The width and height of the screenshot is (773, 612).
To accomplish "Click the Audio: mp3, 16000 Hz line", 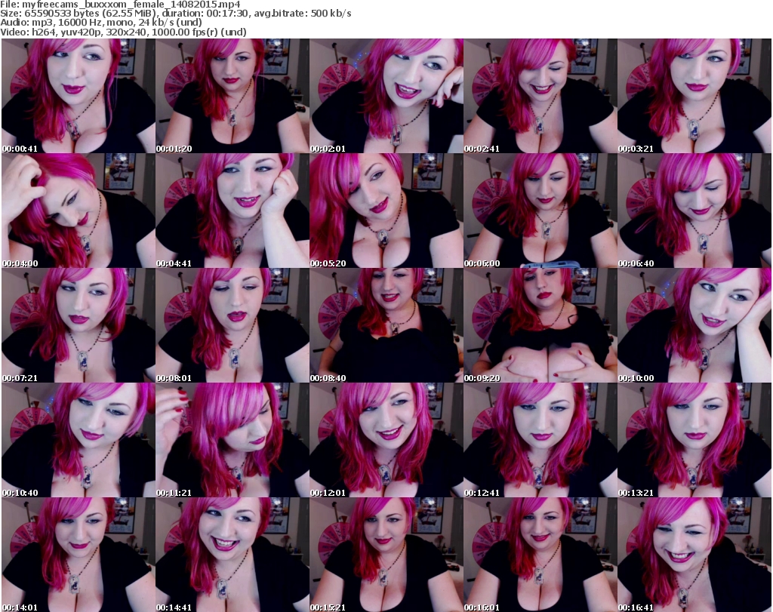I will pyautogui.click(x=101, y=23).
